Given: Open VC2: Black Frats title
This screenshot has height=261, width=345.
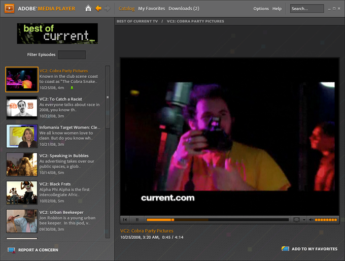Looking at the screenshot, I should [55, 184].
